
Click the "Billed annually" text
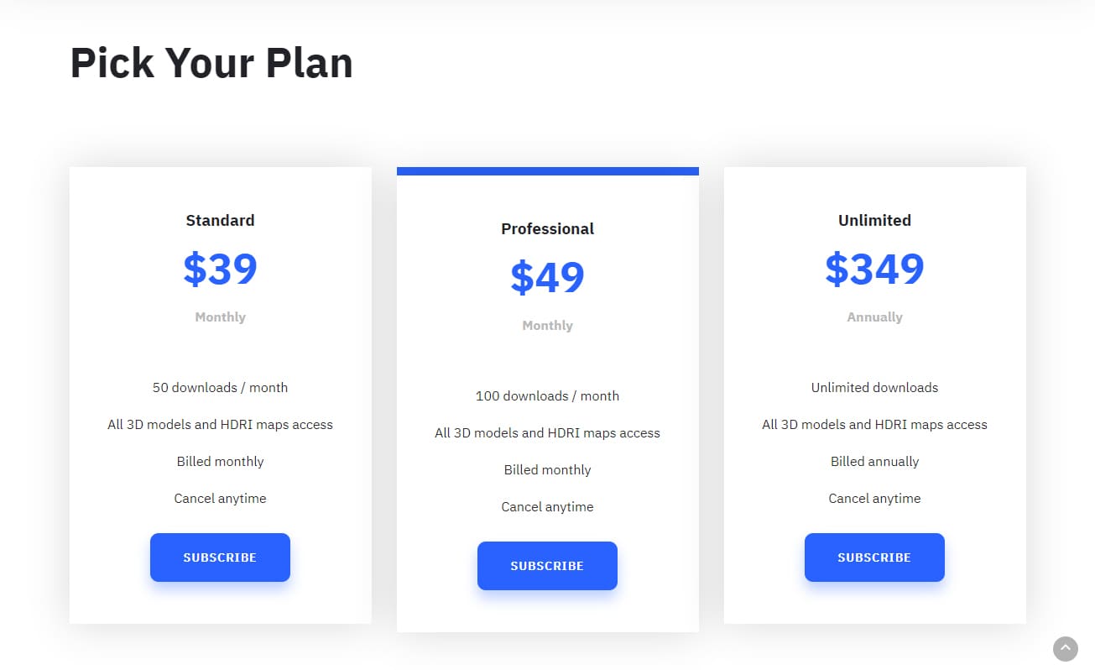[874, 462]
